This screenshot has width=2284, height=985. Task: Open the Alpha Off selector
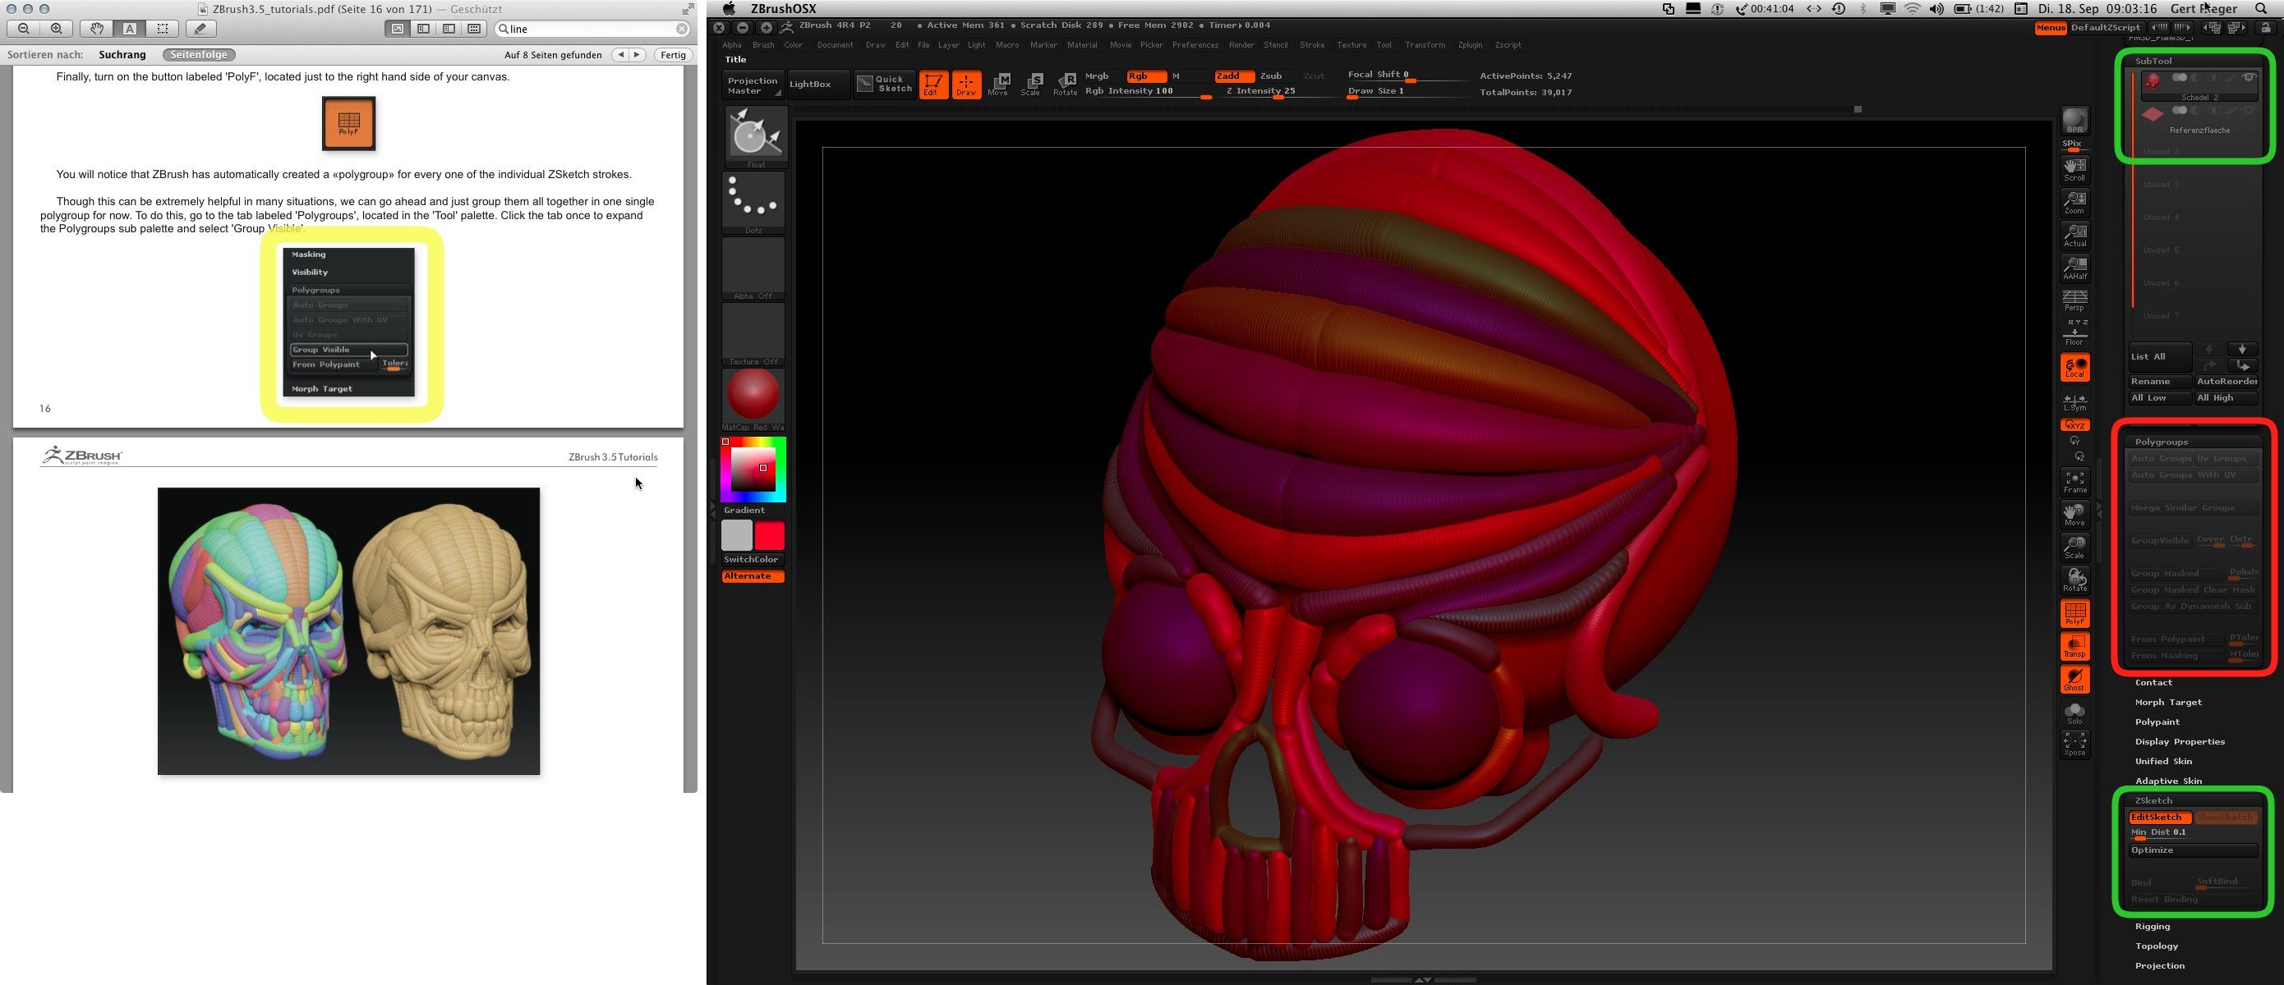753,268
